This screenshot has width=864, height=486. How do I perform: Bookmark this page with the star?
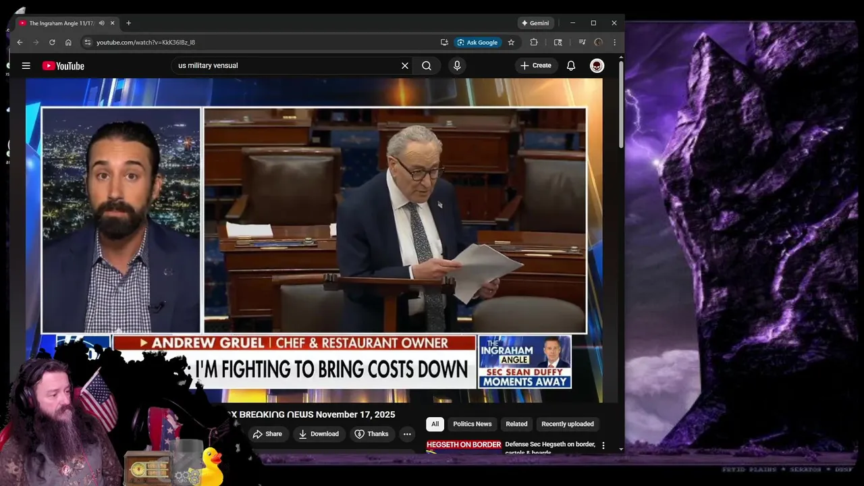pos(511,43)
